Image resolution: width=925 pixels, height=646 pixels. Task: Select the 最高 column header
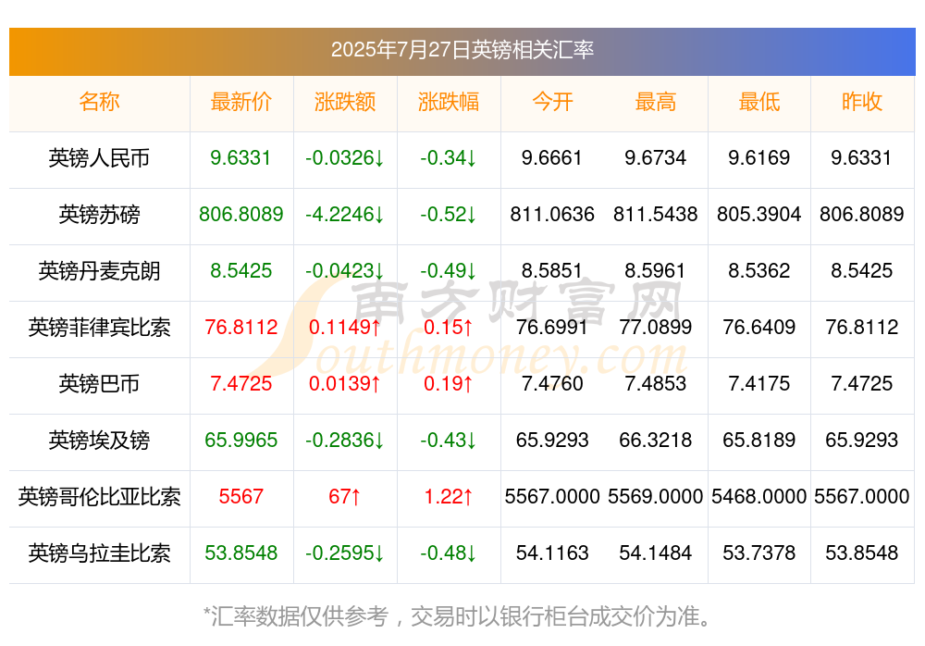(x=656, y=102)
